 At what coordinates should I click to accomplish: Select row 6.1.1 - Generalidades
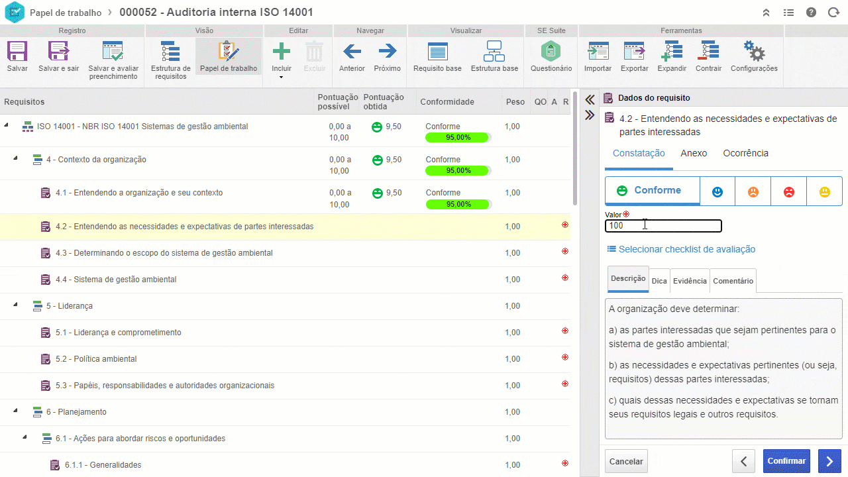(x=285, y=464)
